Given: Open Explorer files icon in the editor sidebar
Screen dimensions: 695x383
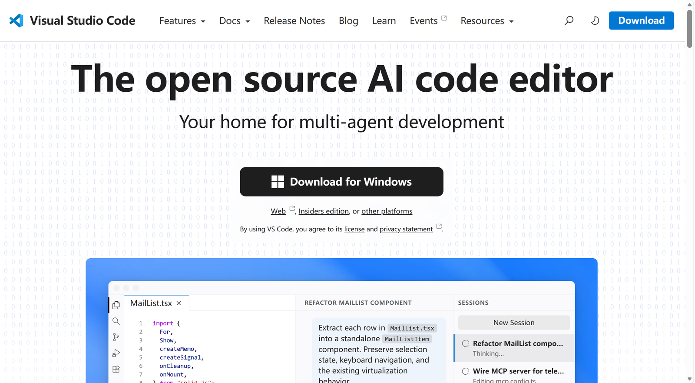Looking at the screenshot, I should click(x=116, y=305).
